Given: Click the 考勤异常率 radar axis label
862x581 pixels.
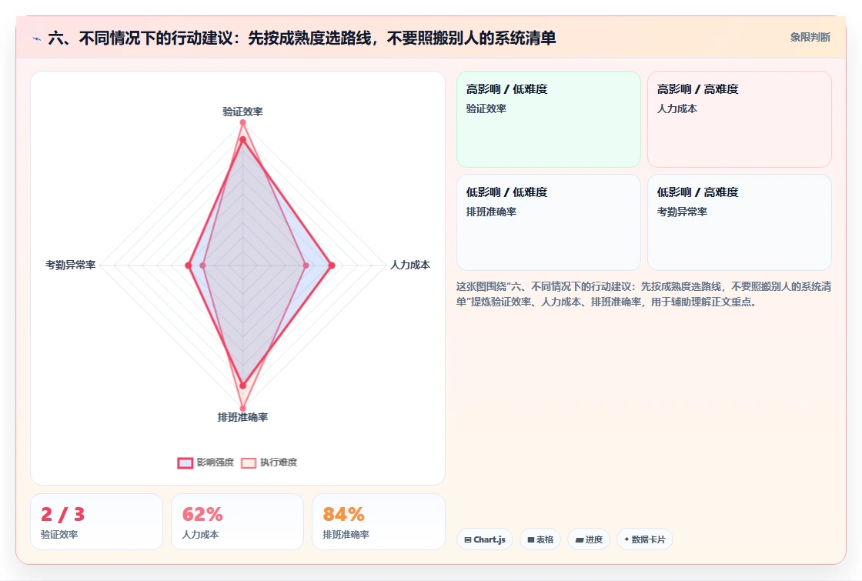Looking at the screenshot, I should (x=70, y=265).
